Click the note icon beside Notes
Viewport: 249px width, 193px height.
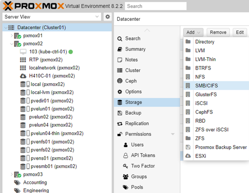[120, 60]
